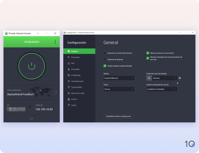Viewport: 199px width, 153px height.
Task: Switch to the Automatización tab
Action: (x=79, y=81)
